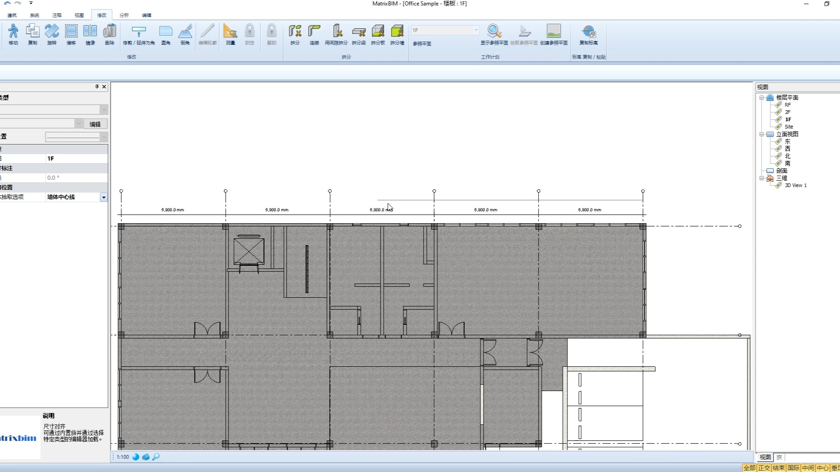
Task: Close the properties panel
Action: 104,86
